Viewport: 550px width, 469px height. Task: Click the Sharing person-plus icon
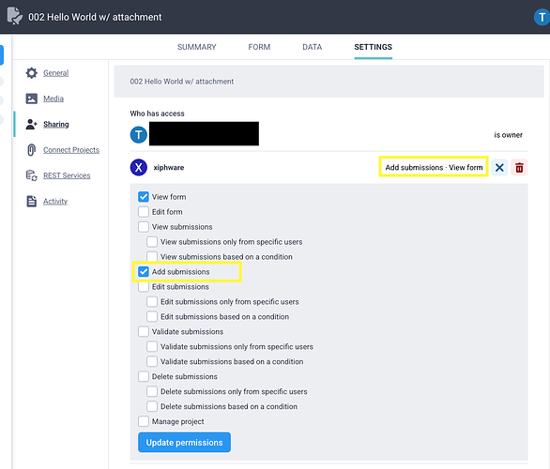click(32, 124)
